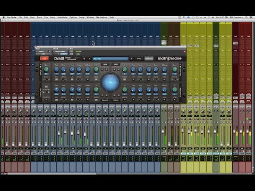Click the SIDE section label button
255x191 pixels.
[x=116, y=64]
